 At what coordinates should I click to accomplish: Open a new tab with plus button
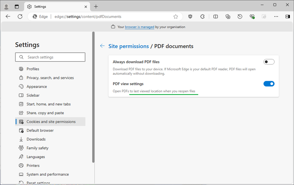pyautogui.click(x=96, y=6)
